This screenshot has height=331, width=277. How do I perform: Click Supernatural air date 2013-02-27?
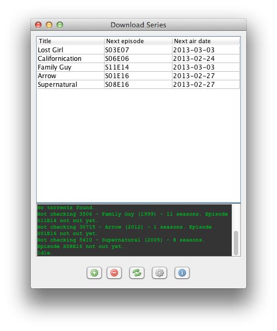pos(206,85)
